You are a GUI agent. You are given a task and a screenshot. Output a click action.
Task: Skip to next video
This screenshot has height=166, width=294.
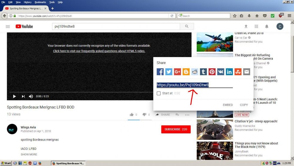[x=23, y=96]
